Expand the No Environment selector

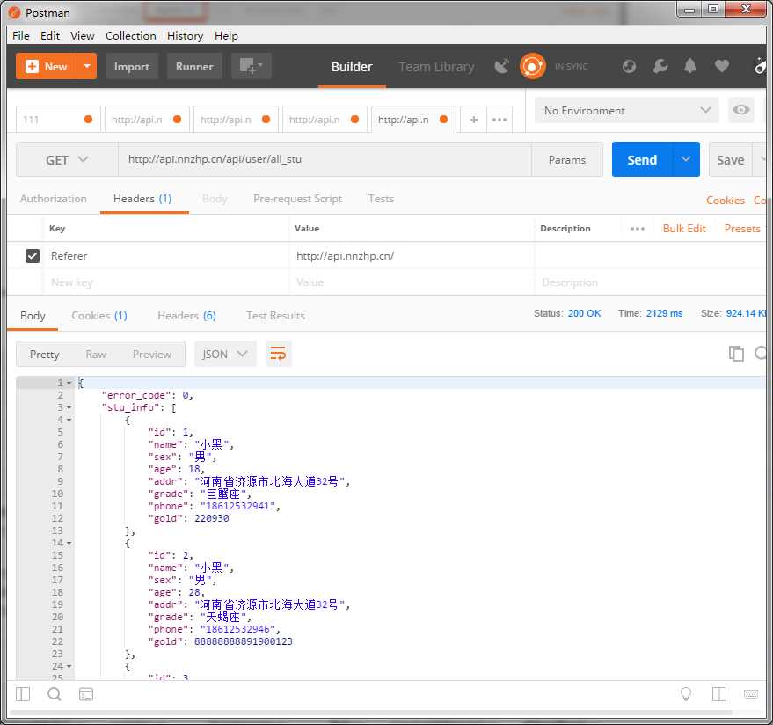[x=627, y=111]
